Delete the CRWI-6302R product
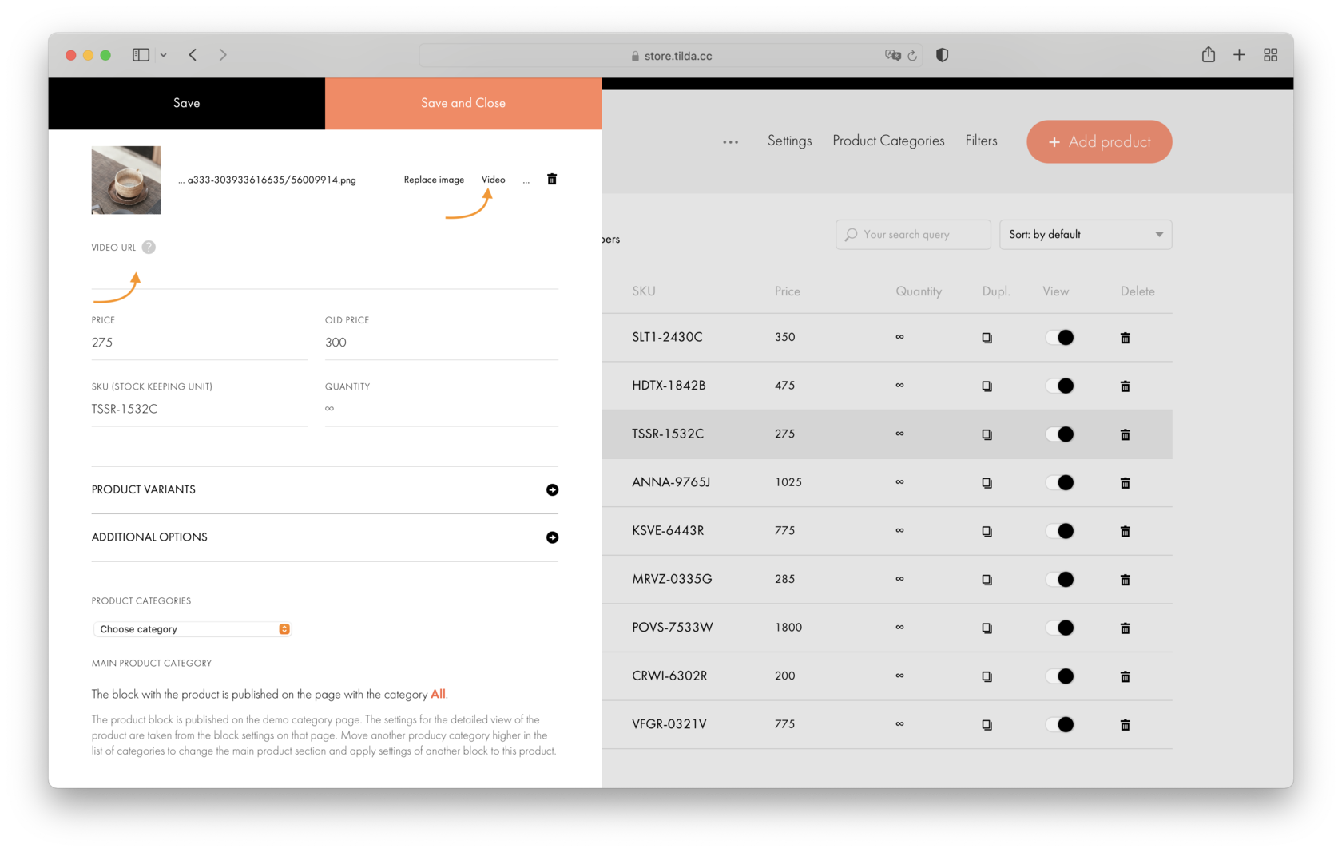Image resolution: width=1342 pixels, height=852 pixels. 1126,676
